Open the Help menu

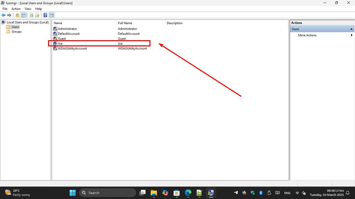click(x=39, y=9)
